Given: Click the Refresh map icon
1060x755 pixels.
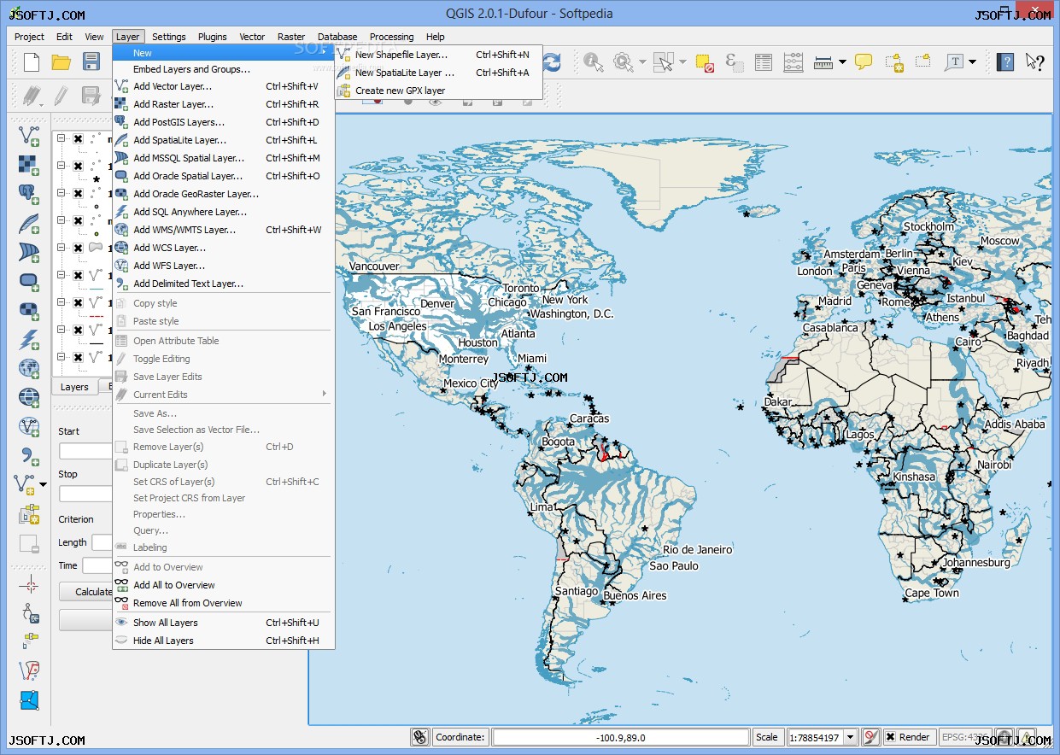Looking at the screenshot, I should pyautogui.click(x=553, y=61).
